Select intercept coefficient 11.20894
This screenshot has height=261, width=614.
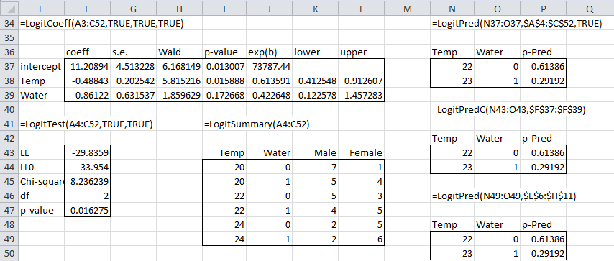87,67
